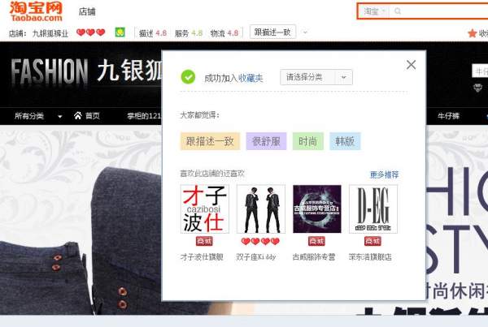Open the 牛仔裤 navigation item
The image size is (488, 327).
[448, 116]
